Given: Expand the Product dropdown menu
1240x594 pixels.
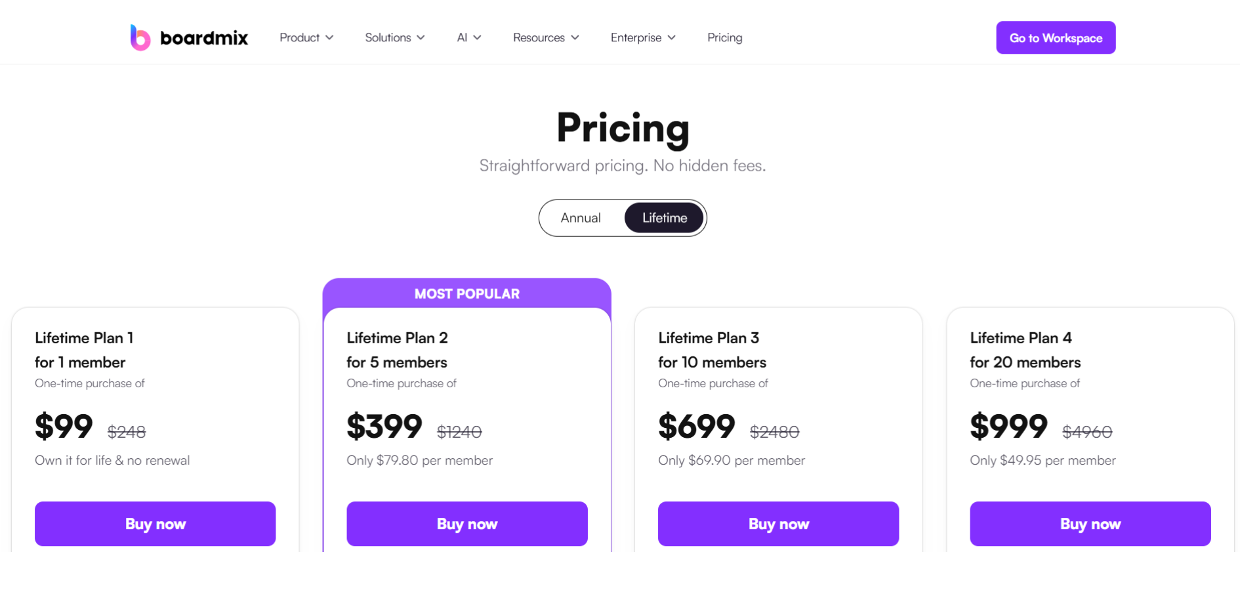Looking at the screenshot, I should (x=306, y=38).
